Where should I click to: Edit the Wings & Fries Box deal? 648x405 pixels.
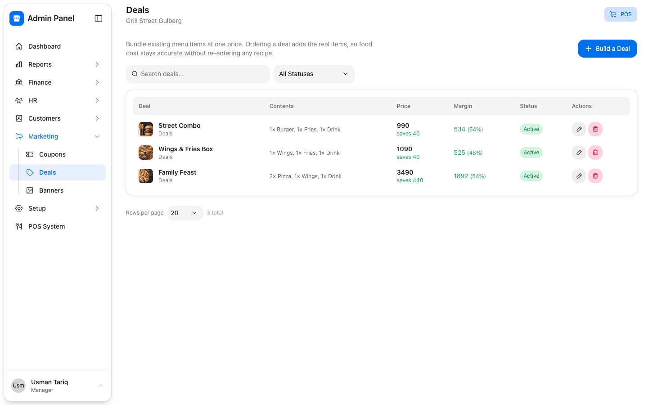[579, 153]
